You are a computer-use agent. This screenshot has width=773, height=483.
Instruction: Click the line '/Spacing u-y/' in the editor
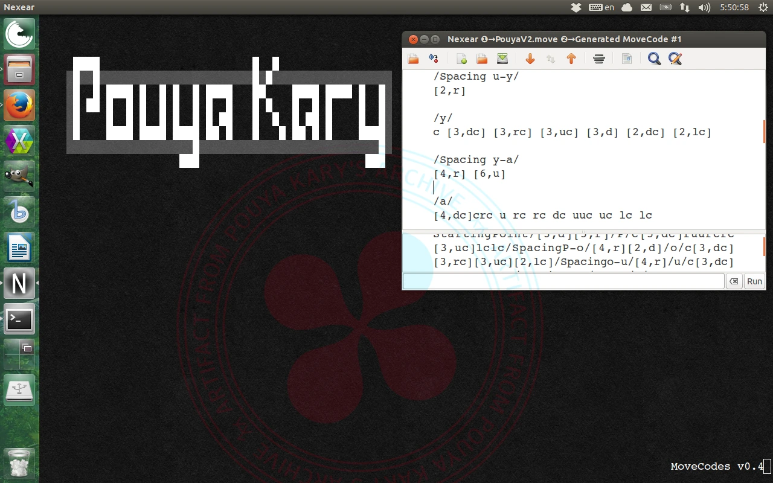pos(476,77)
